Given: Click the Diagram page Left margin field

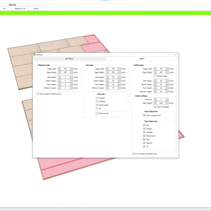Looking at the screenshot, I should coord(65,77).
